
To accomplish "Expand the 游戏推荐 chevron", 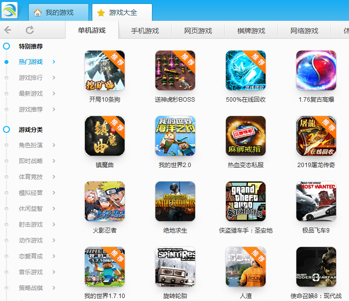I will coord(54,110).
